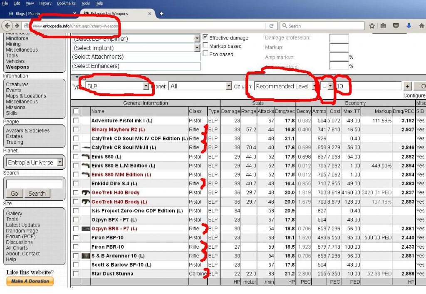426x294 pixels.
Task: Open the Tools menu in menu bar
Action: [85, 3]
